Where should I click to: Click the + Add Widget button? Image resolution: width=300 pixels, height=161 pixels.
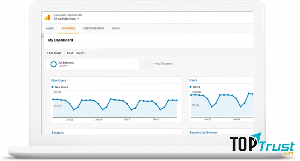(x=54, y=53)
